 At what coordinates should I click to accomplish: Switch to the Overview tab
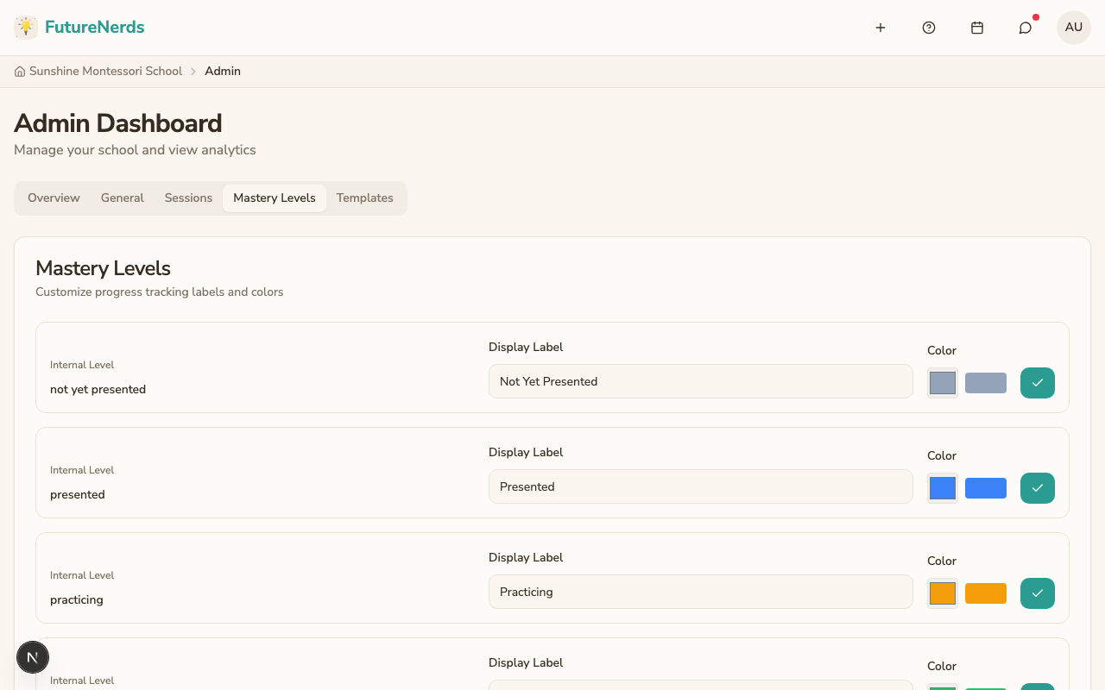[x=54, y=198]
